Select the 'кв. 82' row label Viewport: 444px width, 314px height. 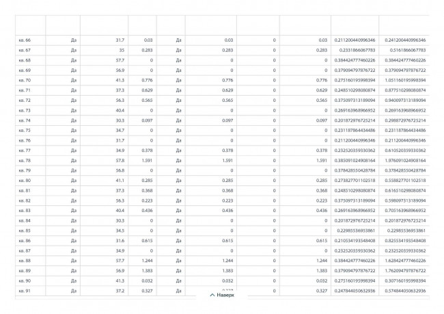coord(25,200)
